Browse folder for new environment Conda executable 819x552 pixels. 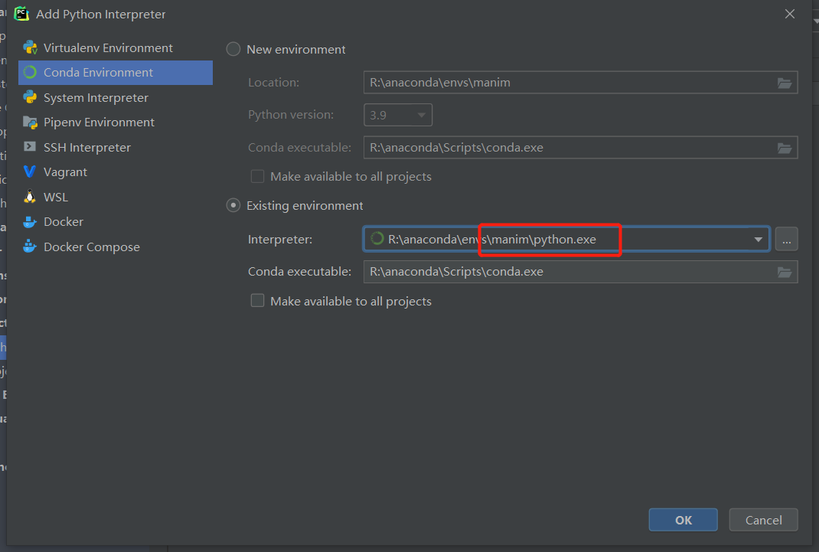click(784, 148)
